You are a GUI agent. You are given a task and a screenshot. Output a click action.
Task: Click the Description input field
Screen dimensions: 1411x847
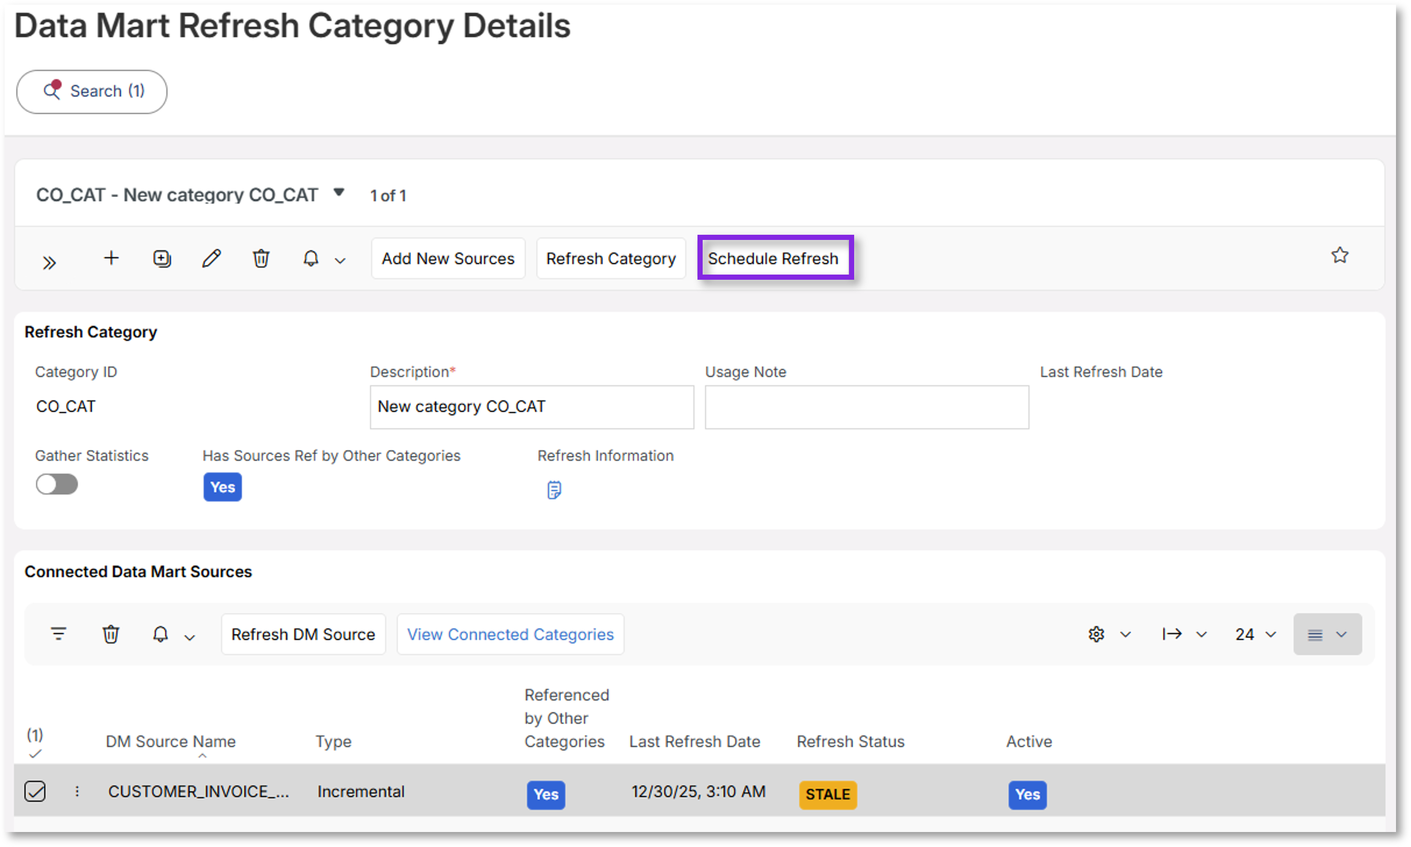(x=532, y=407)
